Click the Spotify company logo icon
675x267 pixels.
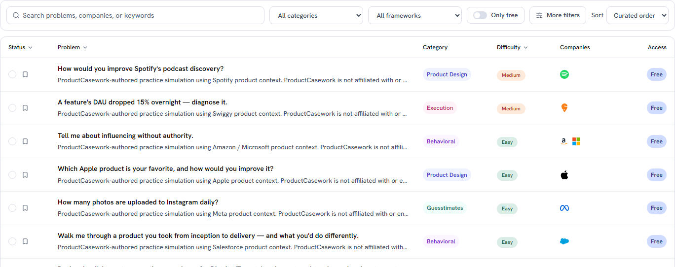(564, 74)
